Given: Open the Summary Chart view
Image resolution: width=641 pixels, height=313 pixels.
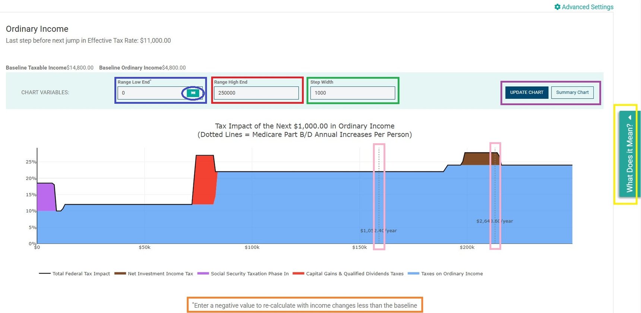Looking at the screenshot, I should (x=572, y=92).
